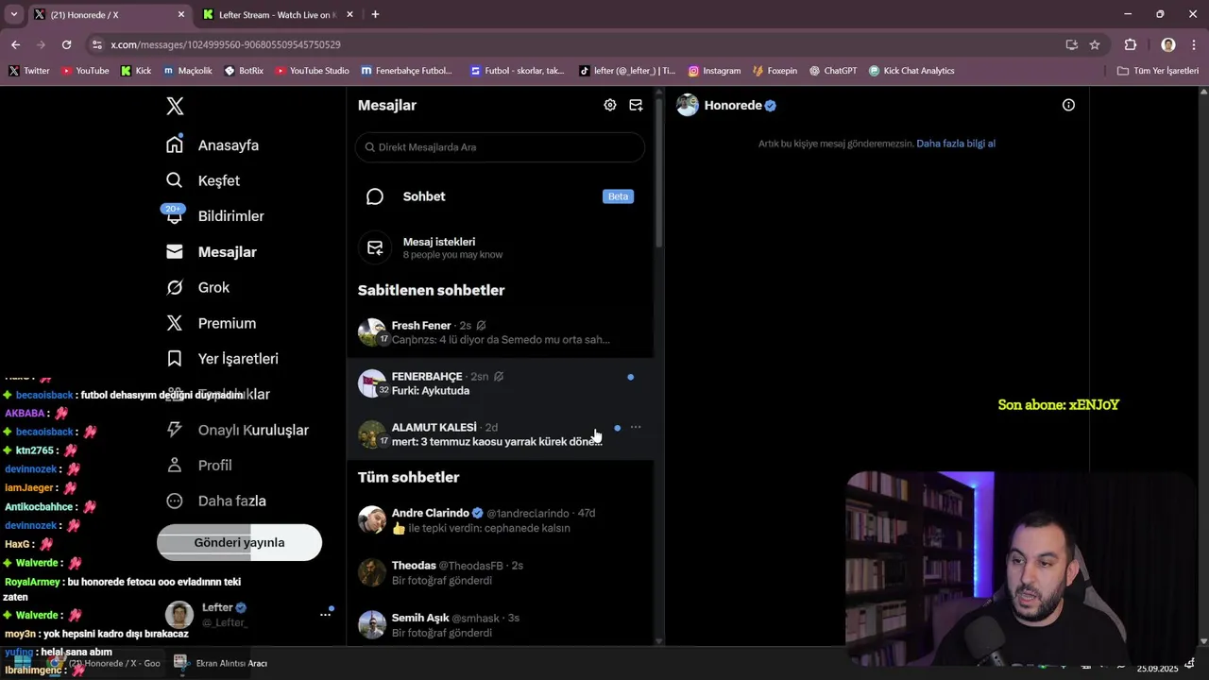Open Premium page
This screenshot has height=680, width=1209.
[x=212, y=323]
